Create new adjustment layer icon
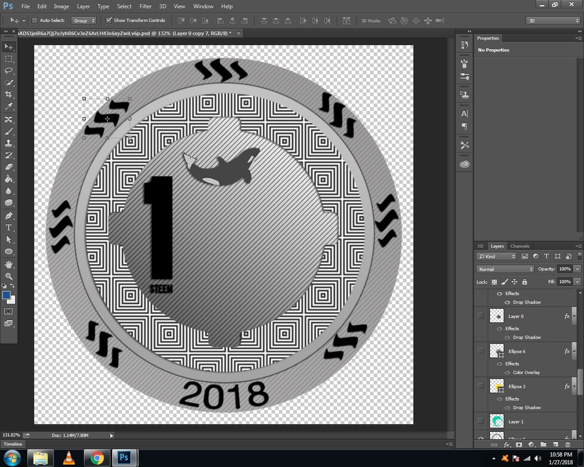Screen dimensions: 584x467 click(x=531, y=445)
